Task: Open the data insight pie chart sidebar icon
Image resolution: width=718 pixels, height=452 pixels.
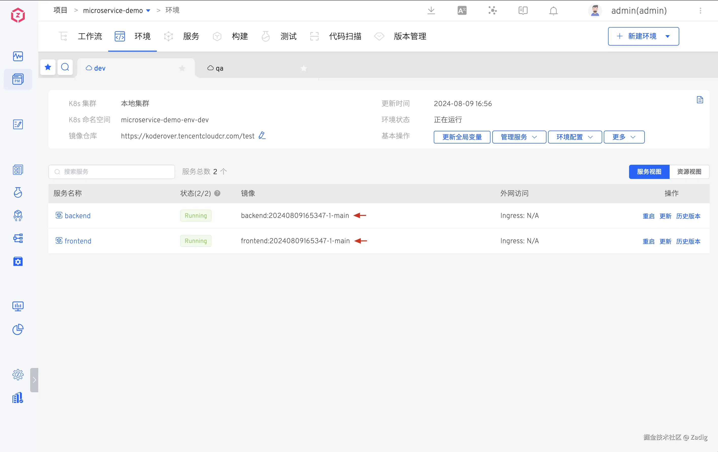Action: (18, 329)
